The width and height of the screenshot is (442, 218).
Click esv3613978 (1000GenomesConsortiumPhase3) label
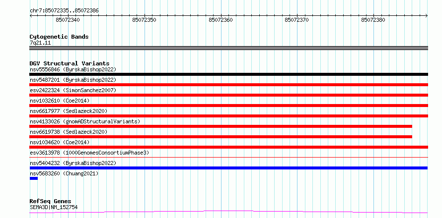[x=89, y=153]
